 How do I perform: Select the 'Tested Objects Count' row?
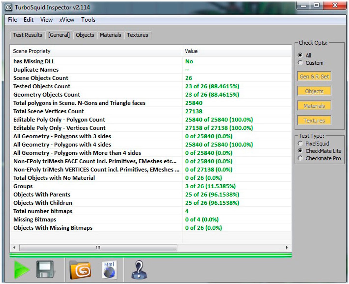coord(151,86)
